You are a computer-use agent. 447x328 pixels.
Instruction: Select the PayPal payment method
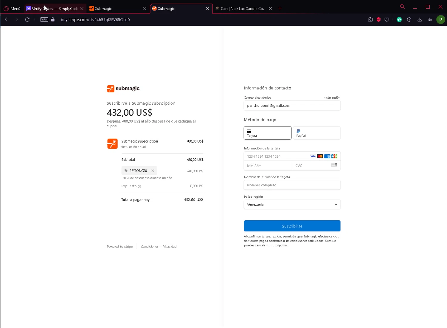(x=317, y=133)
